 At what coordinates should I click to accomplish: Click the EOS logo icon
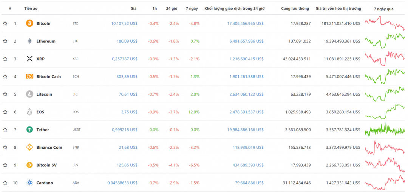tap(30, 112)
